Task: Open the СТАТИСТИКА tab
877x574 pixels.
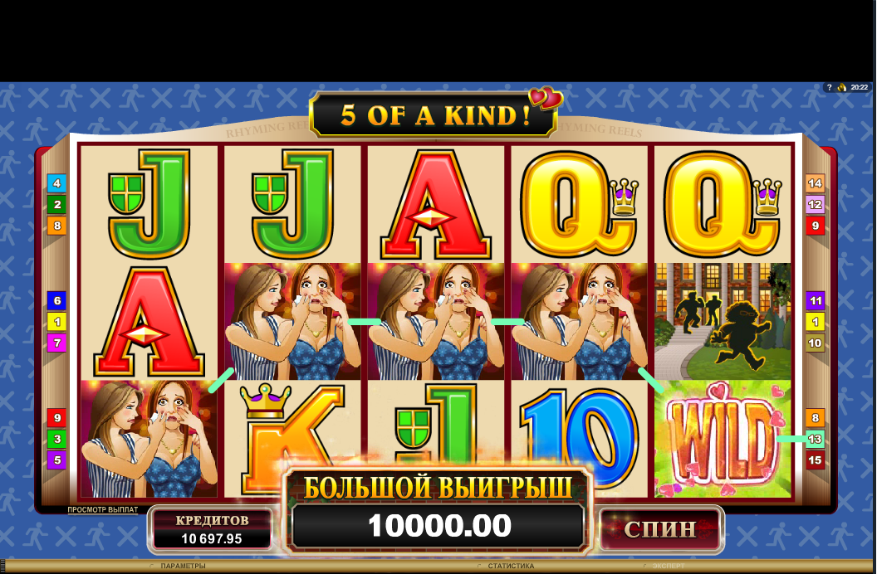Action: tap(511, 566)
